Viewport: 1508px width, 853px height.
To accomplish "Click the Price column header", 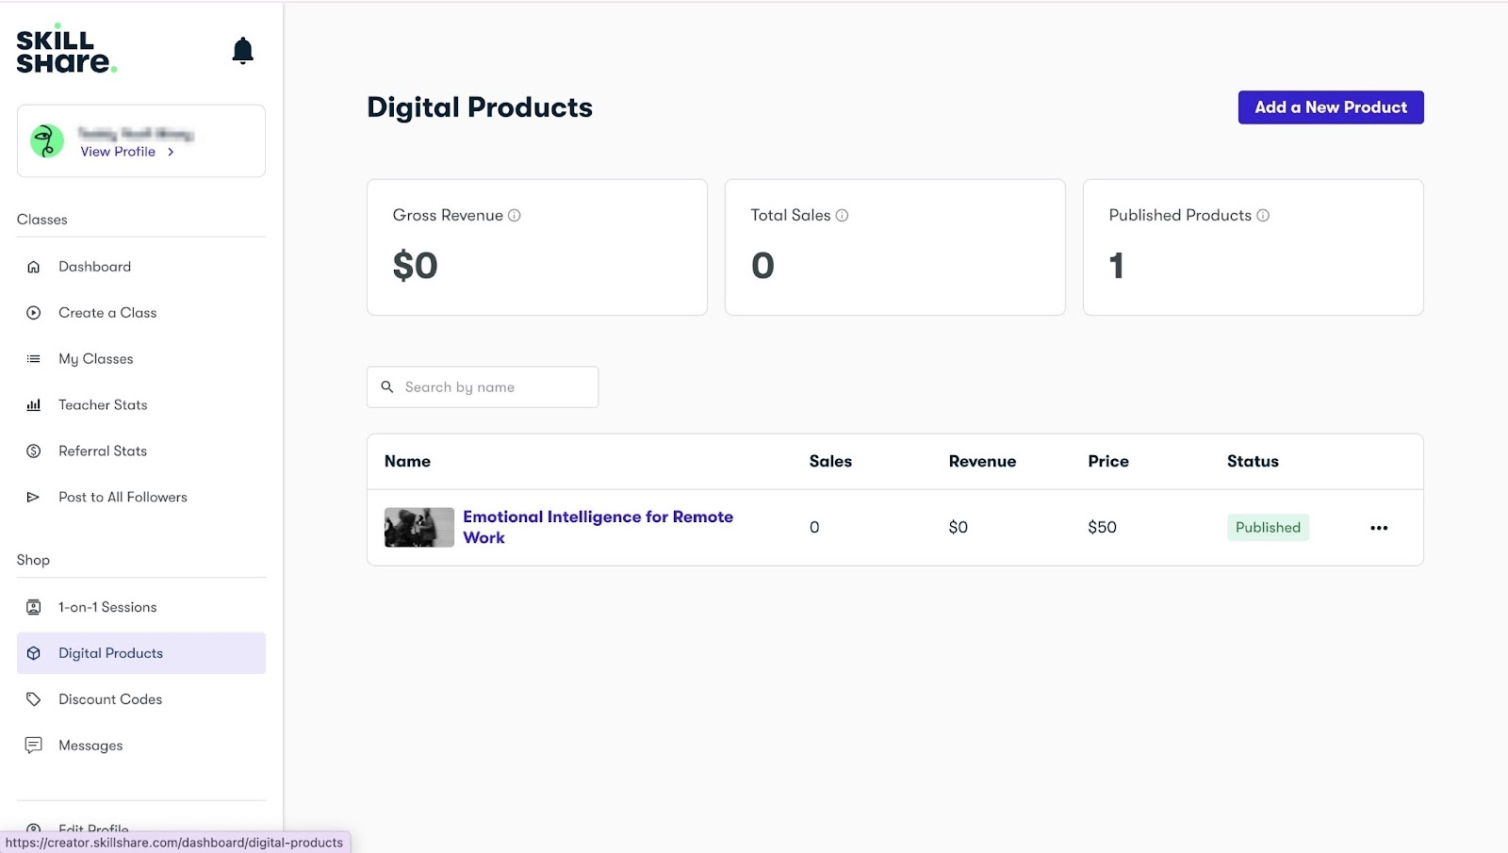I will (x=1108, y=462).
